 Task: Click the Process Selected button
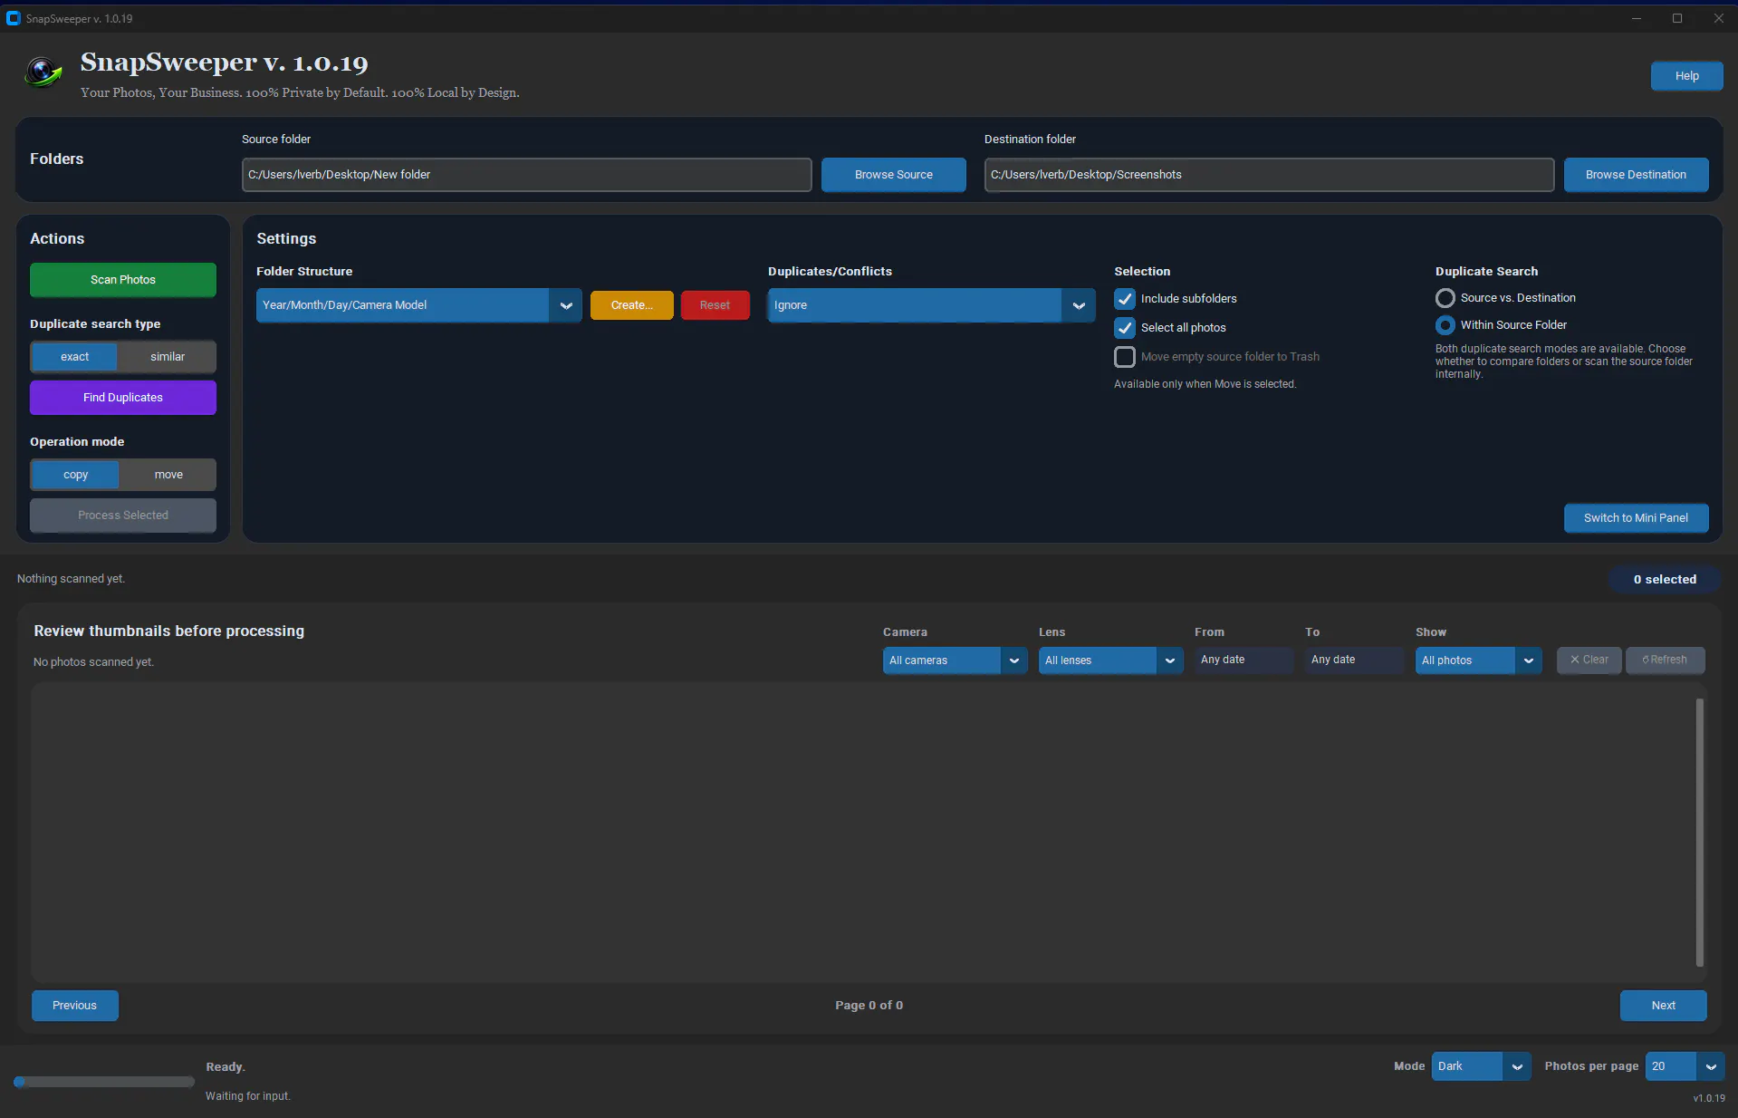(123, 516)
